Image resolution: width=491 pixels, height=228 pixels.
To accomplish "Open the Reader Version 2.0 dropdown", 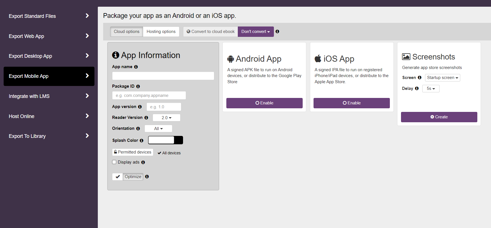I will click(x=166, y=118).
